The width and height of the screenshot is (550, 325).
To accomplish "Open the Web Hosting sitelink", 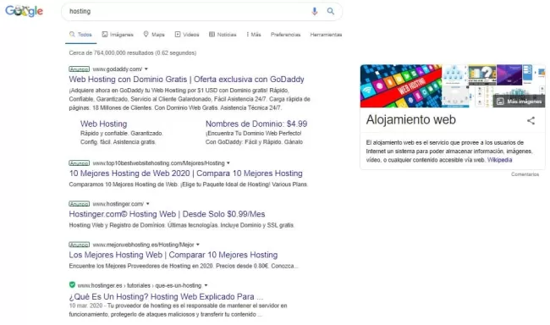I will pyautogui.click(x=103, y=124).
